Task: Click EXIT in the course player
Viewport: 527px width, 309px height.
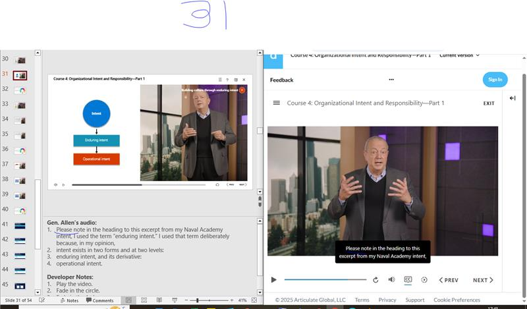Action: [x=489, y=103]
